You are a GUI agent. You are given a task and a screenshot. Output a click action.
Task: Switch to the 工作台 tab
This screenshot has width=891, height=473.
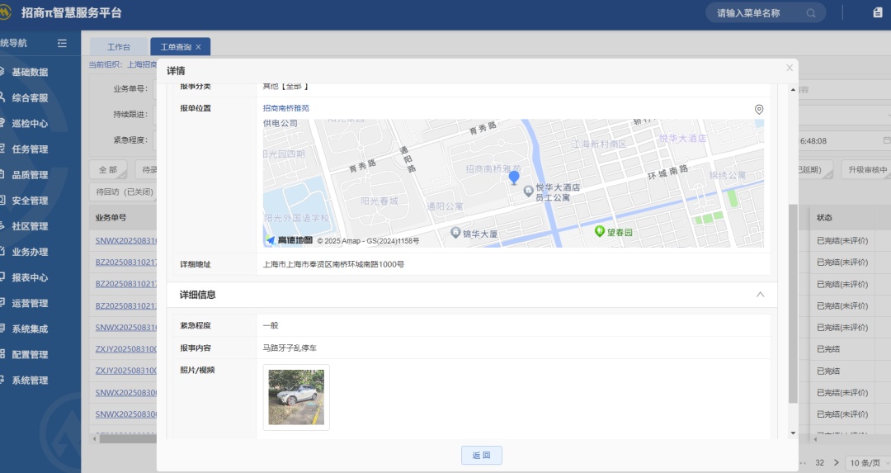tap(119, 47)
